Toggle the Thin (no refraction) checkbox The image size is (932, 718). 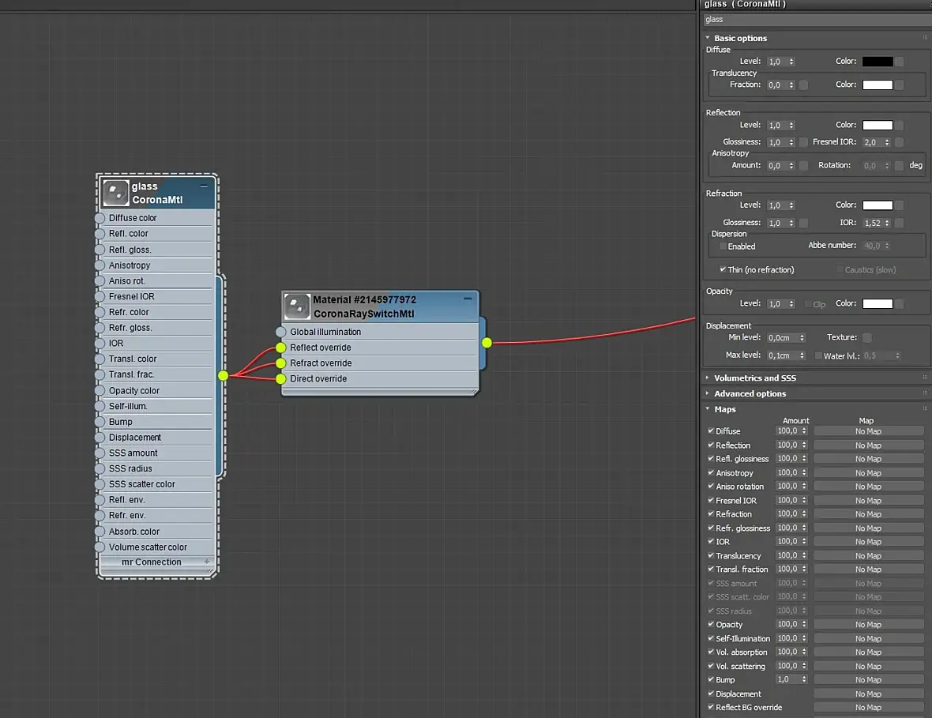(x=723, y=269)
